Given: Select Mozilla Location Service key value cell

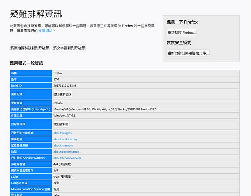Looking at the screenshot, I should 146,189.
